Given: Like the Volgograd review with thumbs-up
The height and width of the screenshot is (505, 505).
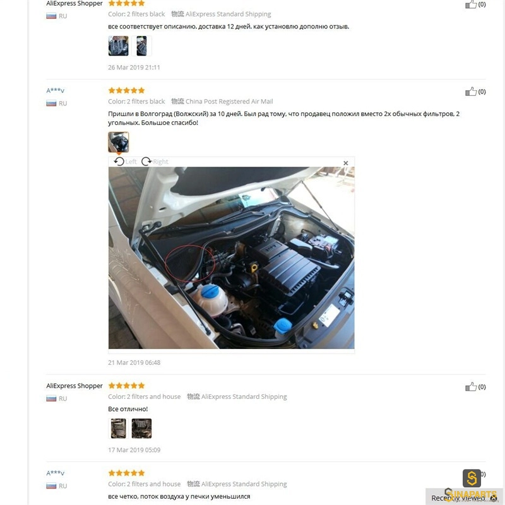Looking at the screenshot, I should tap(470, 92).
